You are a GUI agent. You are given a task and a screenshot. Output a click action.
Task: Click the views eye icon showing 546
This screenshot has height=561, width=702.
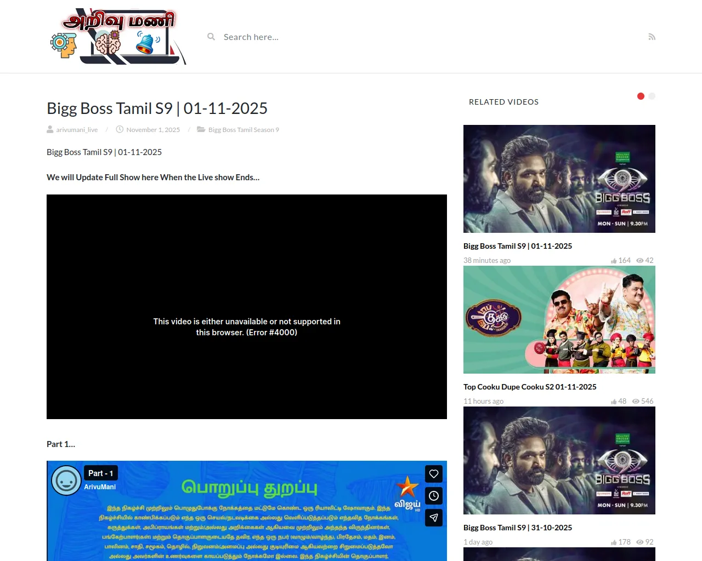coord(636,402)
